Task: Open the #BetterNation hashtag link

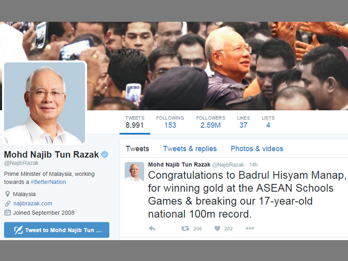Action: [48, 182]
